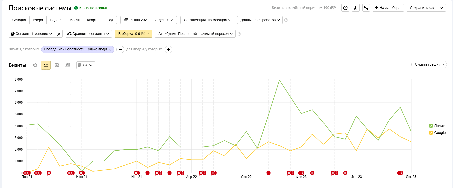453x188 pixels.
Task: Toggle the Яндекс series checkbox
Action: pyautogui.click(x=431, y=126)
